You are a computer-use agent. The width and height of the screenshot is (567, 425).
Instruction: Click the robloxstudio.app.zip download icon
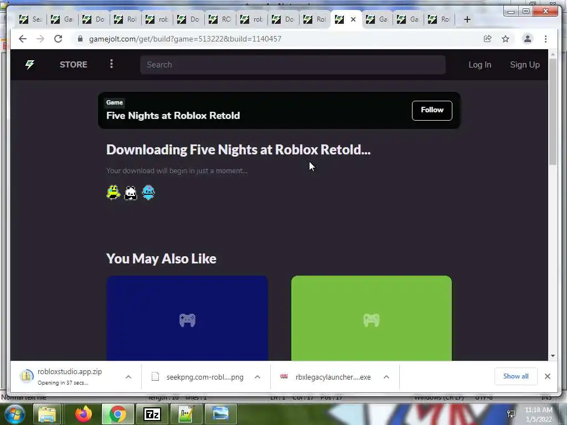pos(26,376)
